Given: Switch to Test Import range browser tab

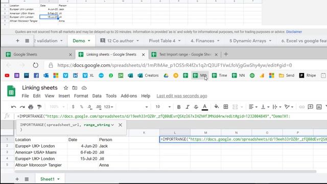Looking at the screenshot, I should click(185, 55).
